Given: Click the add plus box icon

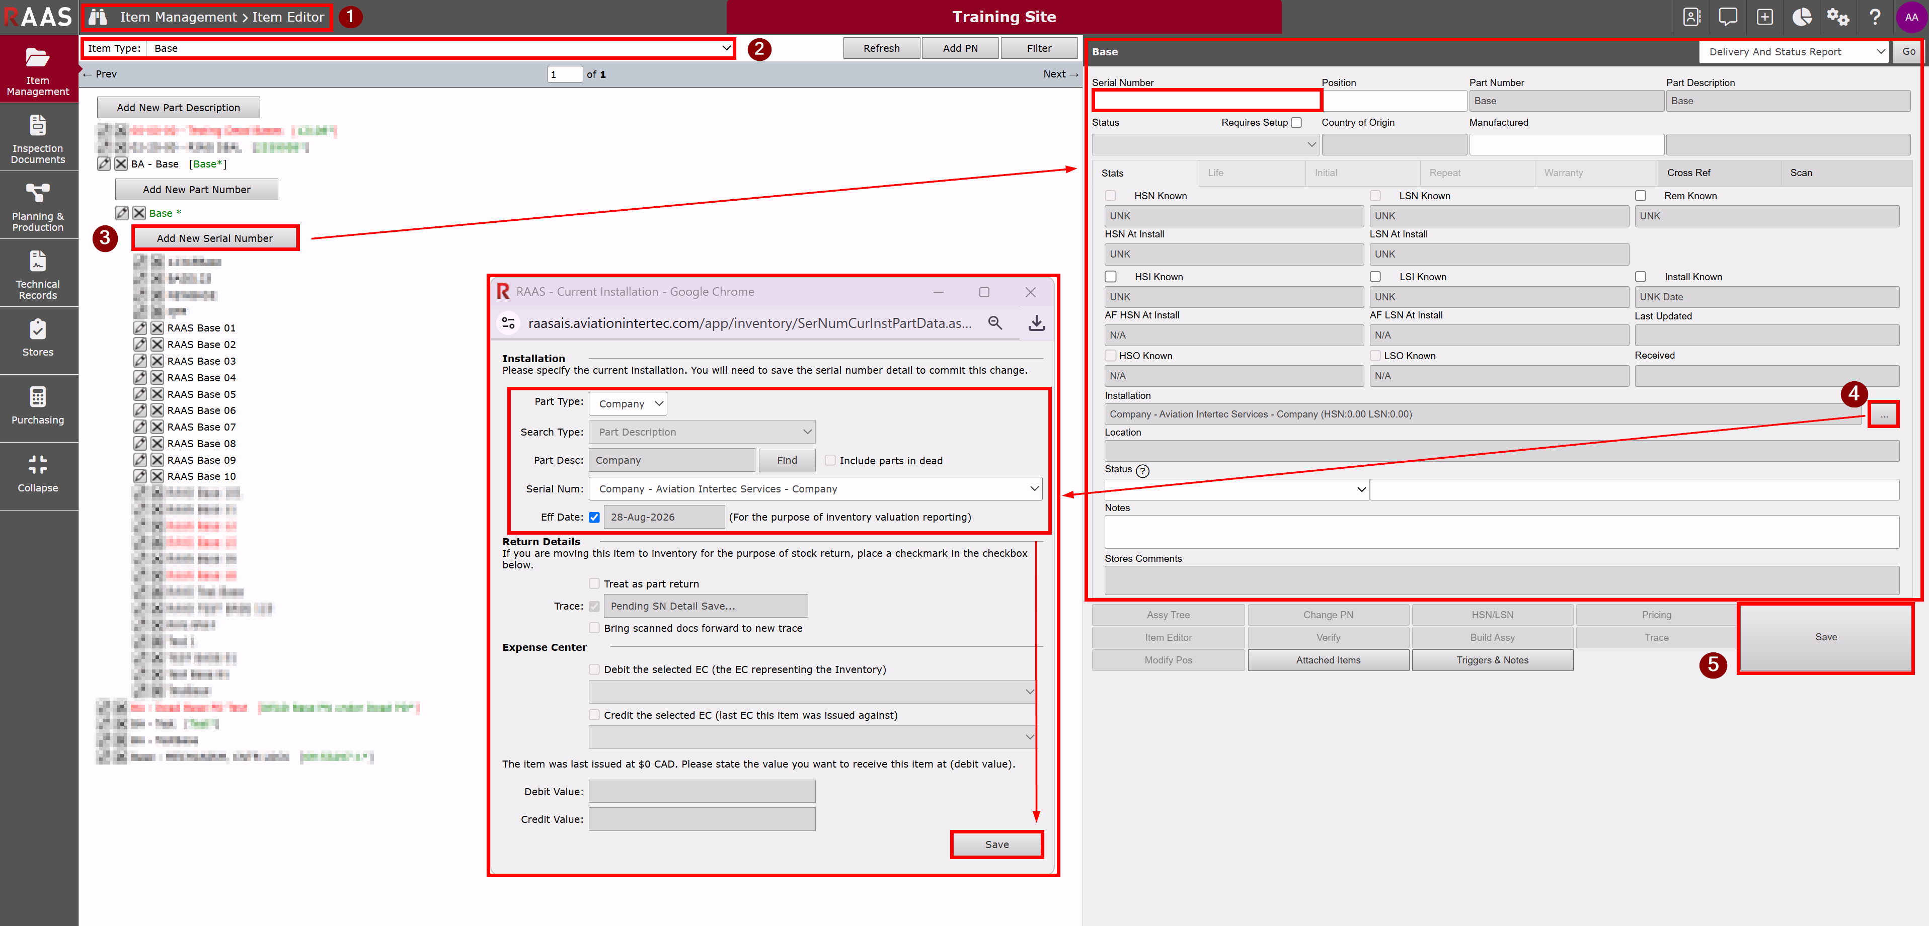Looking at the screenshot, I should click(x=1765, y=17).
